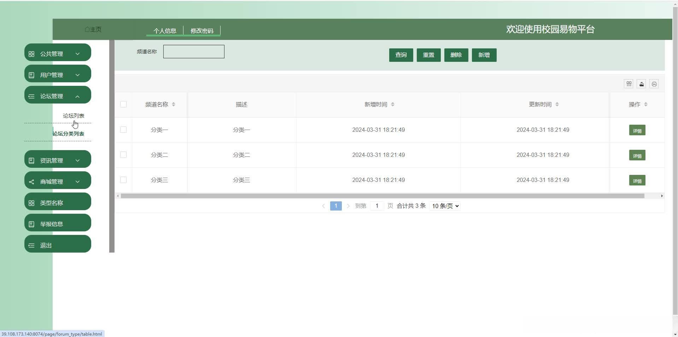Viewport: 678px width, 337px height.
Task: Sort by 频道名称 column arrows
Action: [174, 105]
